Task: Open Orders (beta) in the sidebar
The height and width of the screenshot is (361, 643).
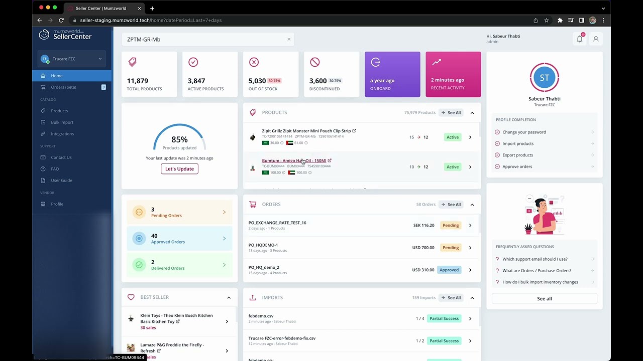Action: pos(72,87)
